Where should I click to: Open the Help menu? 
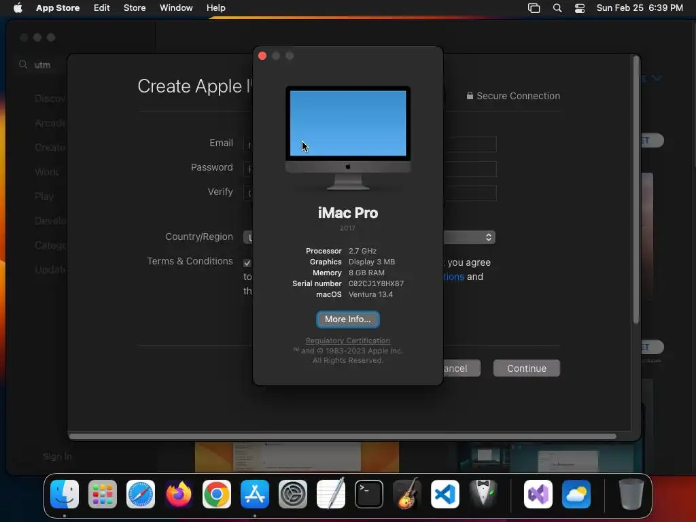coord(215,7)
